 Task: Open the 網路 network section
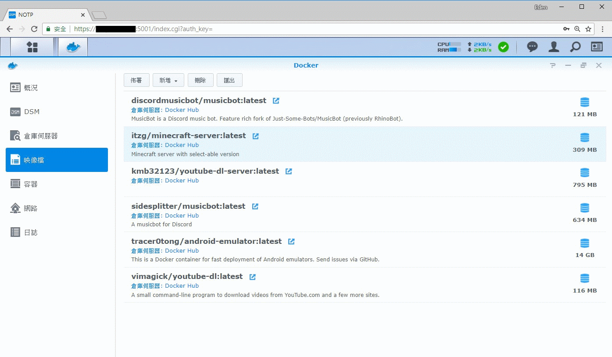click(x=57, y=208)
